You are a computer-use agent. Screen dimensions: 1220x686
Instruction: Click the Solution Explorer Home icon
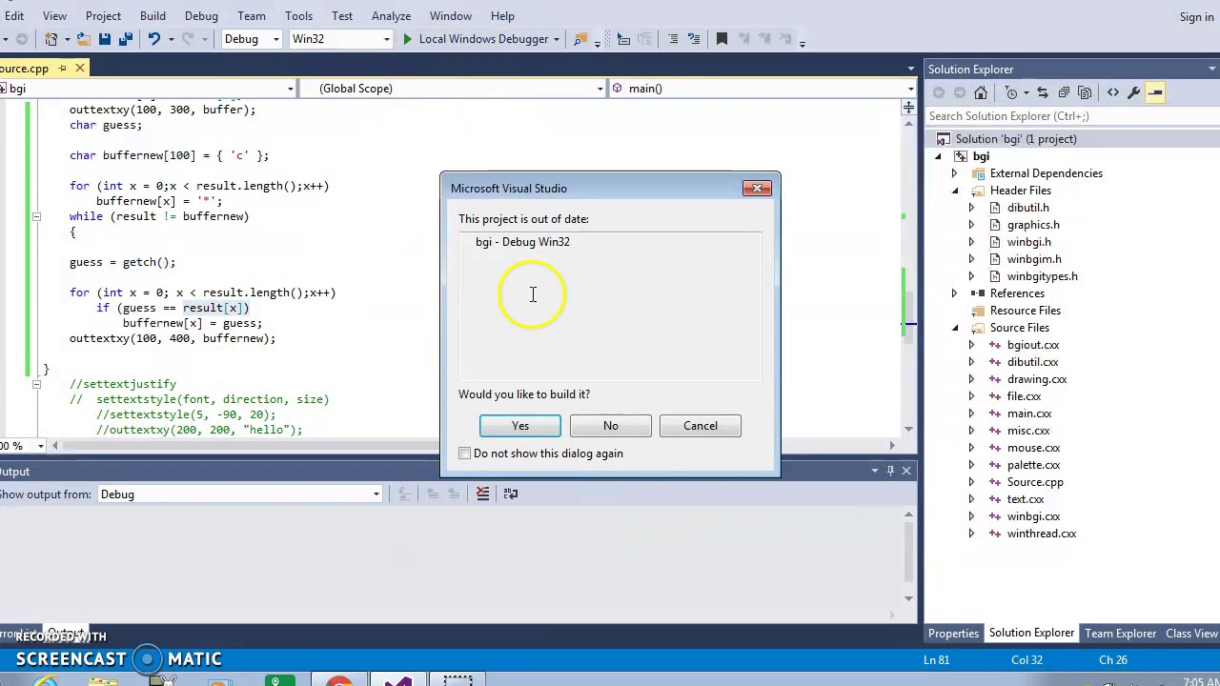tap(981, 92)
